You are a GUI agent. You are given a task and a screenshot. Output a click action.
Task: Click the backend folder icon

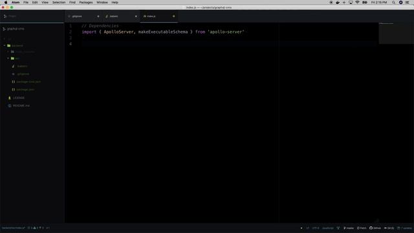coord(8,46)
